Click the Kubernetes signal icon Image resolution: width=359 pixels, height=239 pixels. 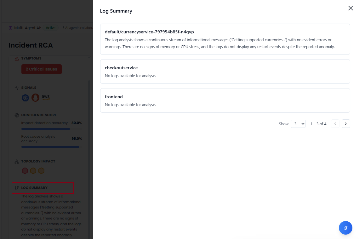(25, 98)
